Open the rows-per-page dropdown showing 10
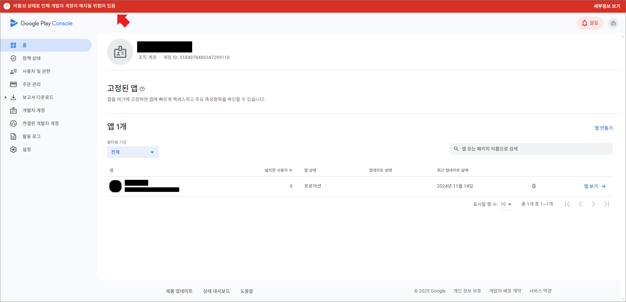Image resolution: width=626 pixels, height=302 pixels. [506, 204]
